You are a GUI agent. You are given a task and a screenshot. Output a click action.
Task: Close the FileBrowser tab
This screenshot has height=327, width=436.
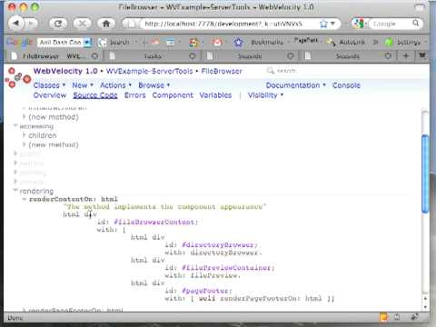click(94, 56)
